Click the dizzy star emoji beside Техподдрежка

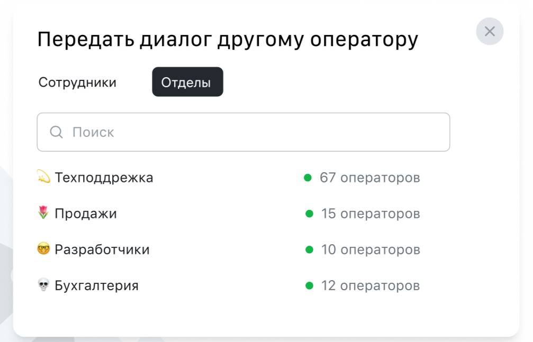pos(43,177)
